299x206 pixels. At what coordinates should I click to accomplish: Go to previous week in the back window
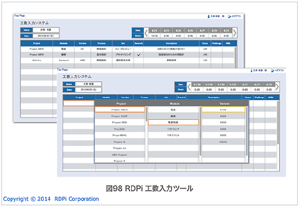pyautogui.click(x=146, y=33)
